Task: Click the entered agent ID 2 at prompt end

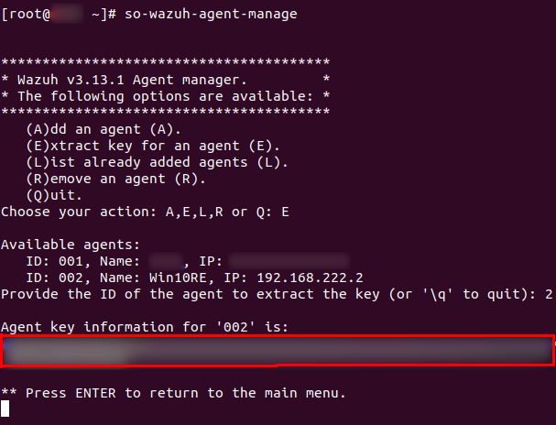Action: (x=549, y=294)
